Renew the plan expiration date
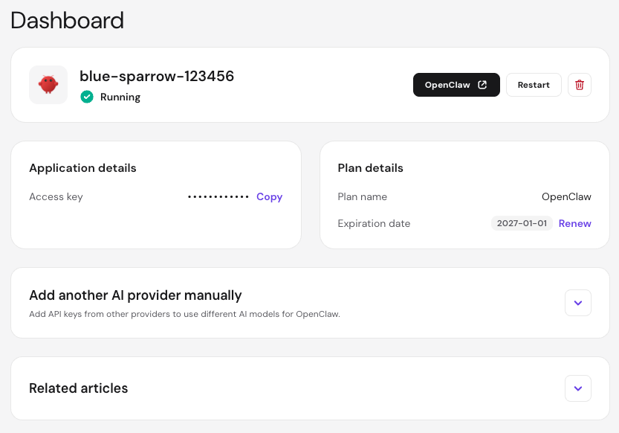 (x=574, y=223)
